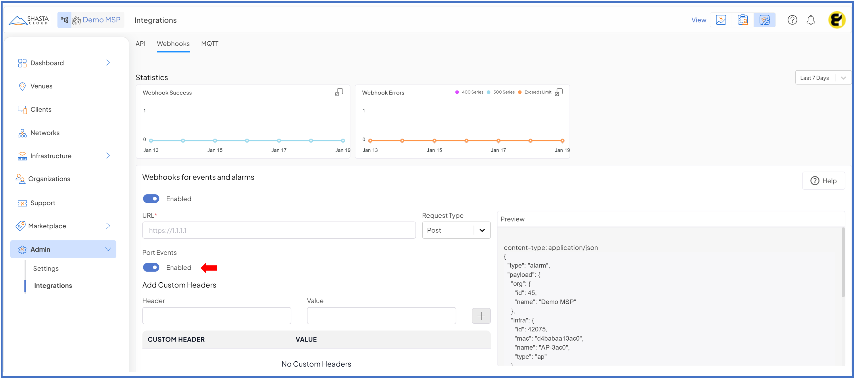Click the plus icon to add custom header
This screenshot has height=378, width=854.
click(x=481, y=316)
